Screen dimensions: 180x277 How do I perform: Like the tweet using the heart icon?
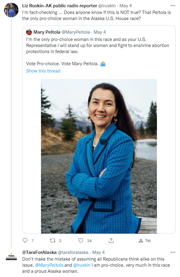pyautogui.click(x=81, y=240)
